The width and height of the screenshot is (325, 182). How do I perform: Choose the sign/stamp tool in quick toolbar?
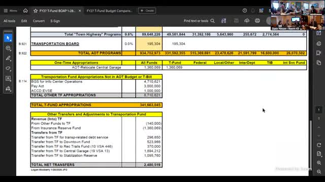[x=8, y=88]
